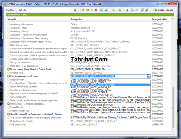This screenshot has width=181, height=139.
Task: Click the orange sun create profile icon
Action: click(x=92, y=10)
